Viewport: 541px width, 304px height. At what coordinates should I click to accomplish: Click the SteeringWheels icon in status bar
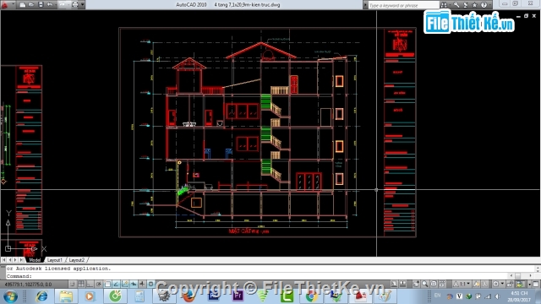pos(434,284)
